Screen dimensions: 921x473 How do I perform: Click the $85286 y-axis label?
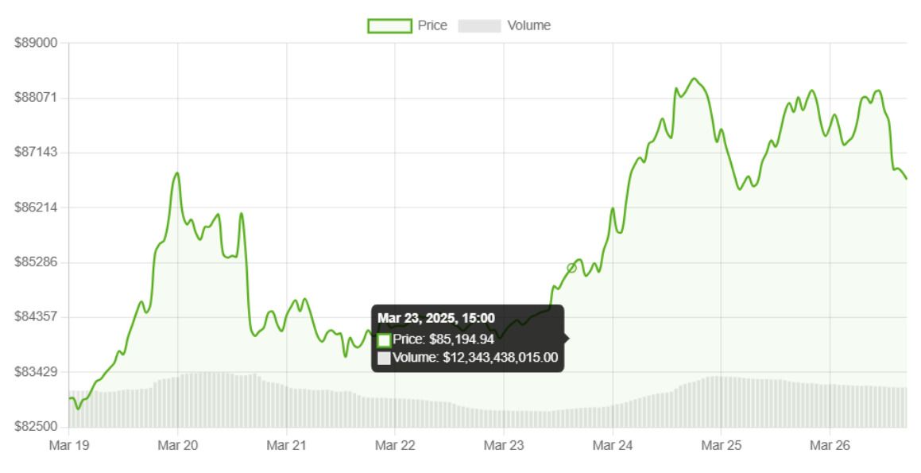coord(36,262)
